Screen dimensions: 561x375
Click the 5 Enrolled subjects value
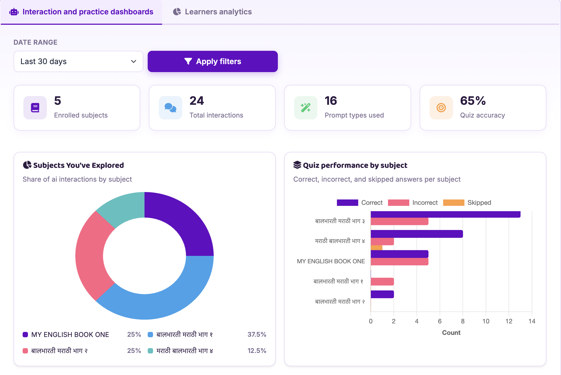pos(57,101)
